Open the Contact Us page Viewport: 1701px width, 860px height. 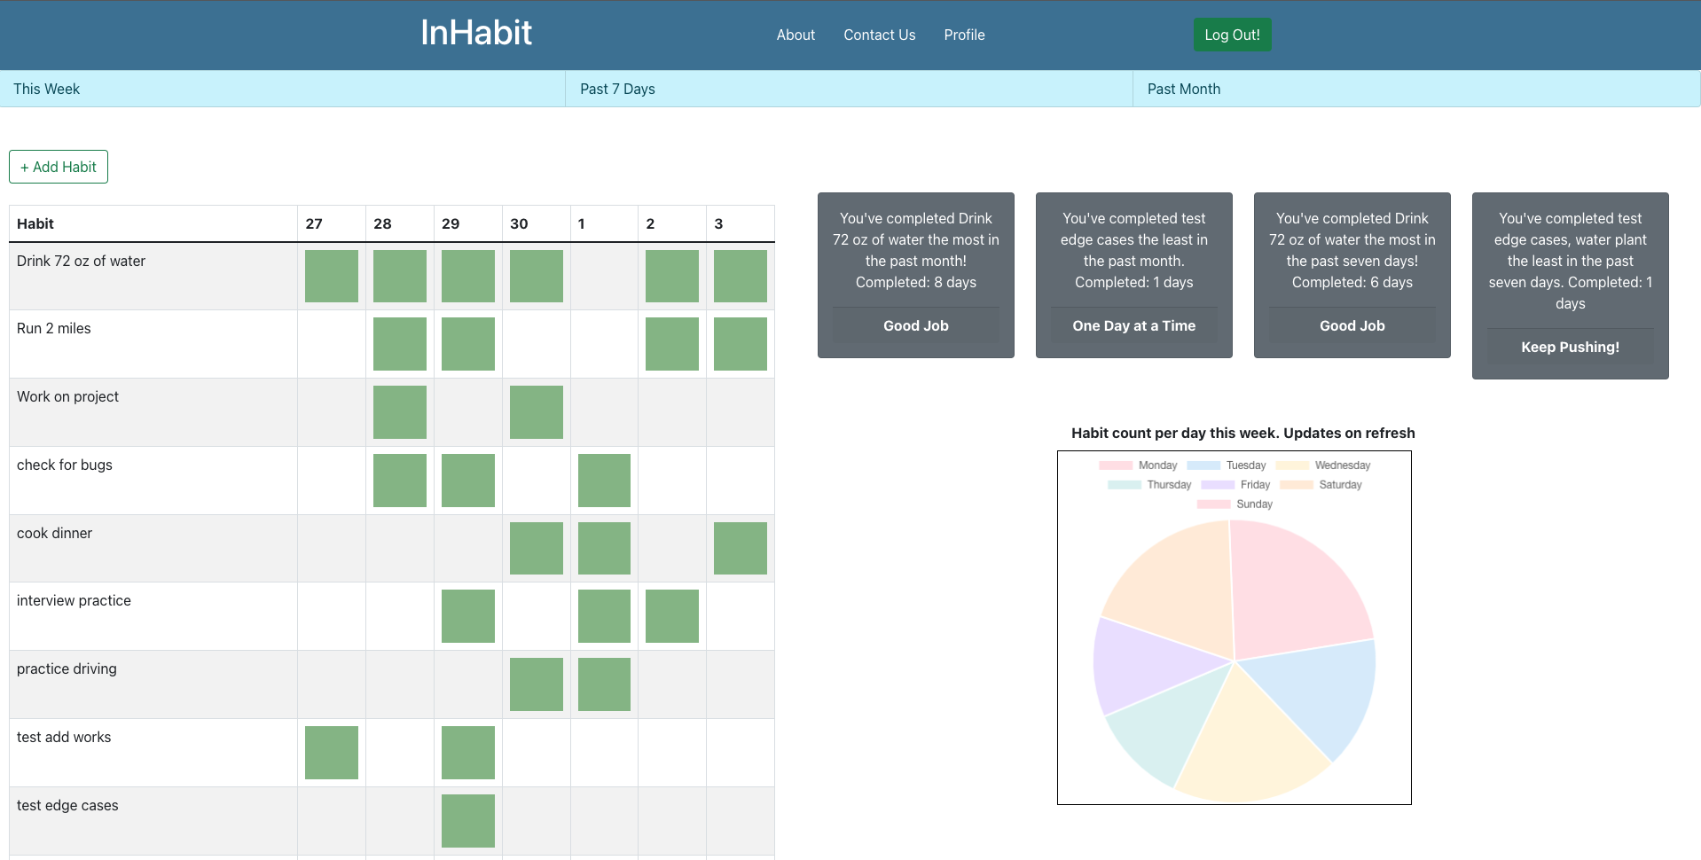tap(879, 35)
